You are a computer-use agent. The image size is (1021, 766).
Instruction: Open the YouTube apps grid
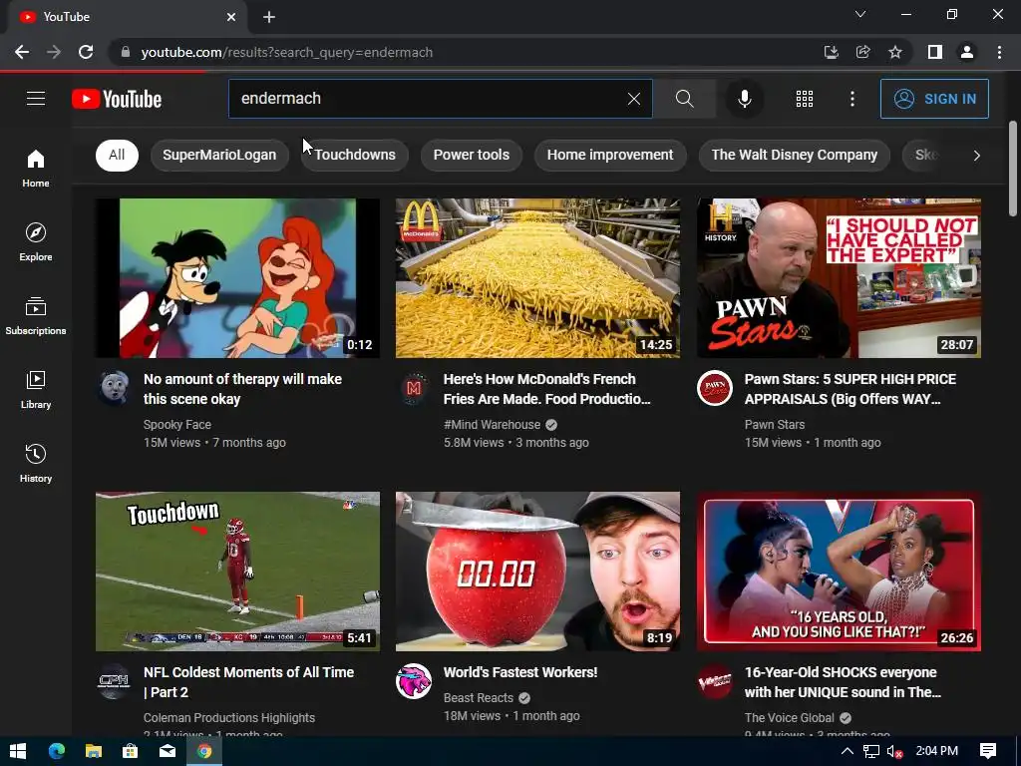[805, 99]
